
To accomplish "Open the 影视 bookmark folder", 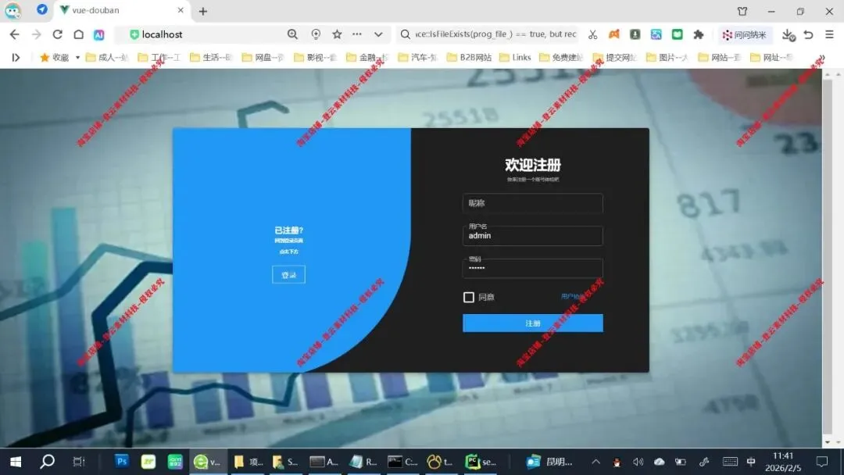I will [315, 57].
